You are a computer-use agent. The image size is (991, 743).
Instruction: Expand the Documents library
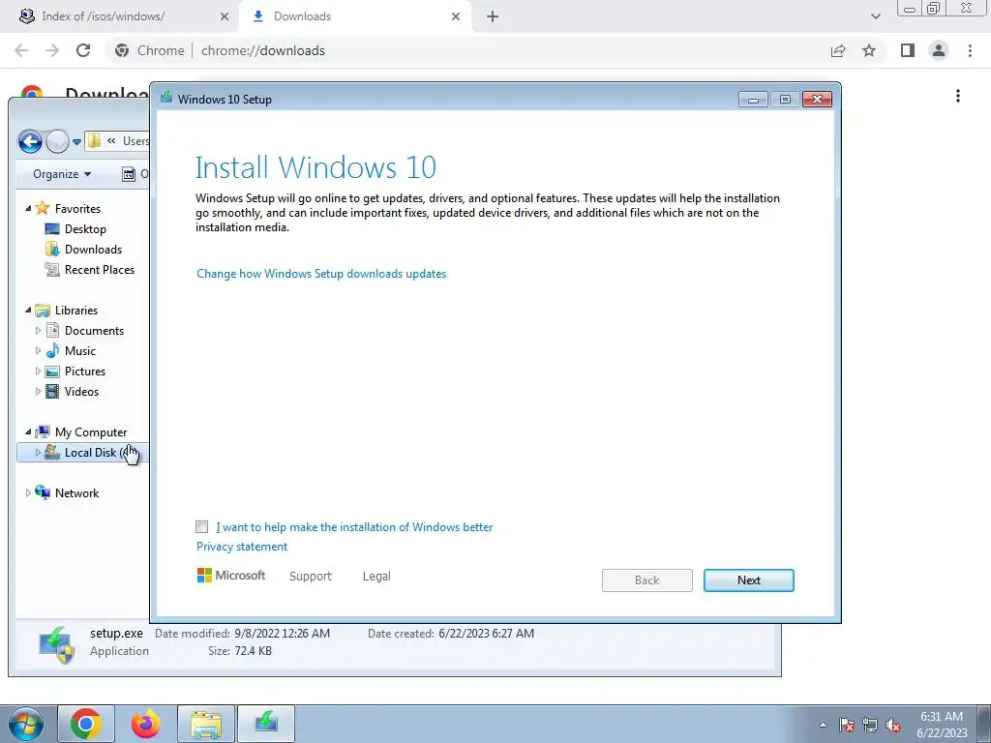tap(38, 331)
